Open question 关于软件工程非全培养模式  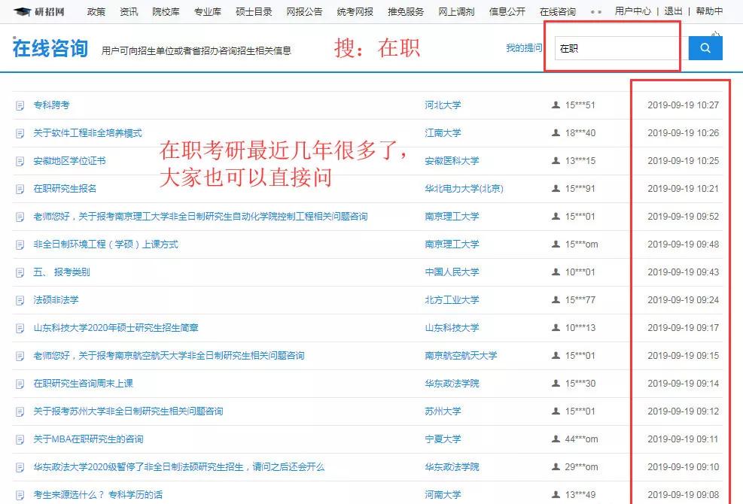pyautogui.click(x=87, y=133)
